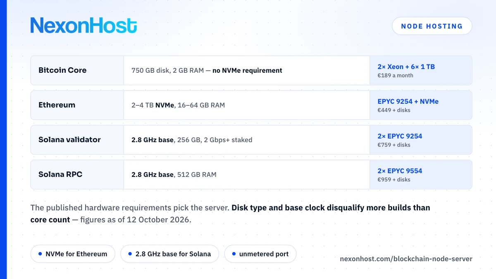
Task: Click the '€759 + disks' price
Action: coord(394,145)
